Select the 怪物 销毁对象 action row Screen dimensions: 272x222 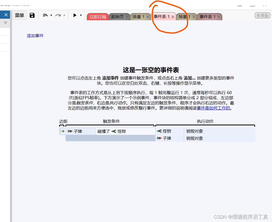pyautogui.click(x=205, y=131)
